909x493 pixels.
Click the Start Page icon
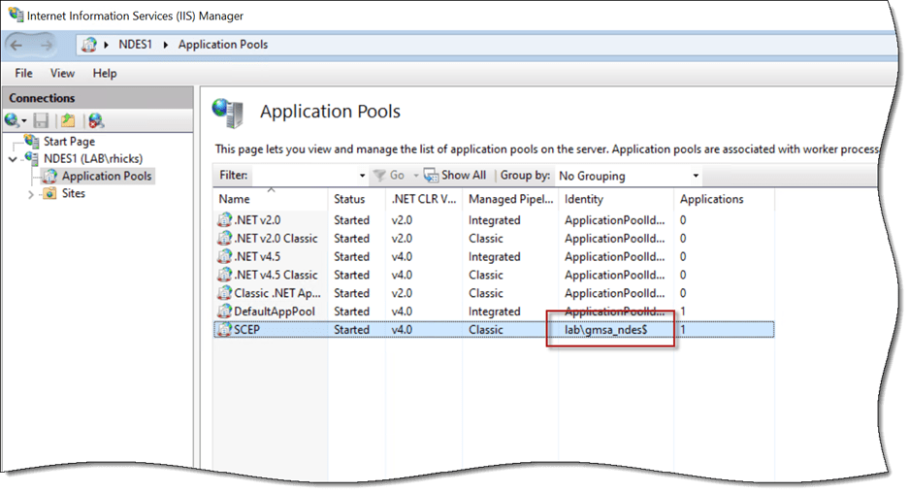[31, 141]
